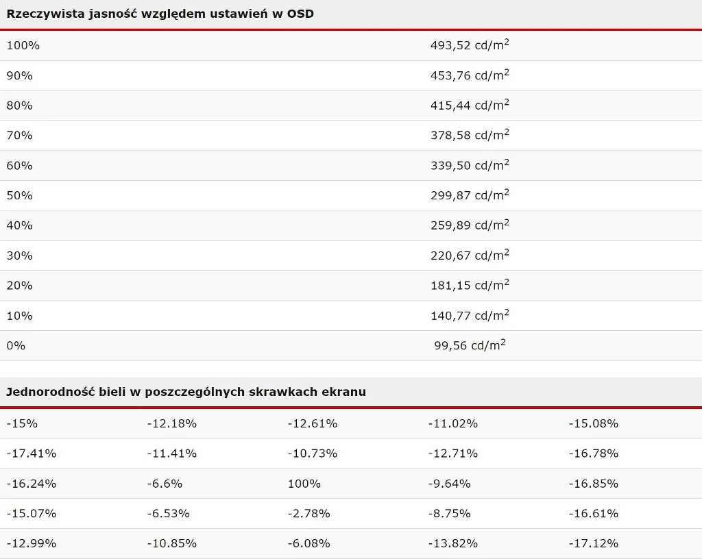Select the 20% OSD setting label
Image resolution: width=702 pixels, height=559 pixels.
tap(20, 286)
